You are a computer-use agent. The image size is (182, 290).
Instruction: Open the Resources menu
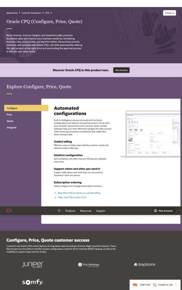86,211
